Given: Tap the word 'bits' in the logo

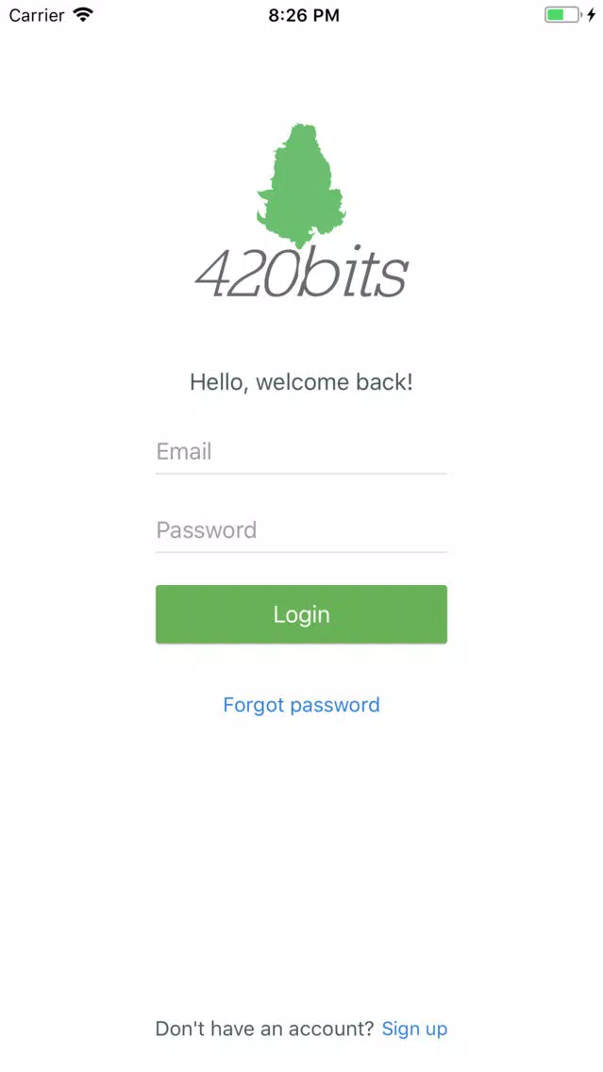Looking at the screenshot, I should [x=355, y=271].
